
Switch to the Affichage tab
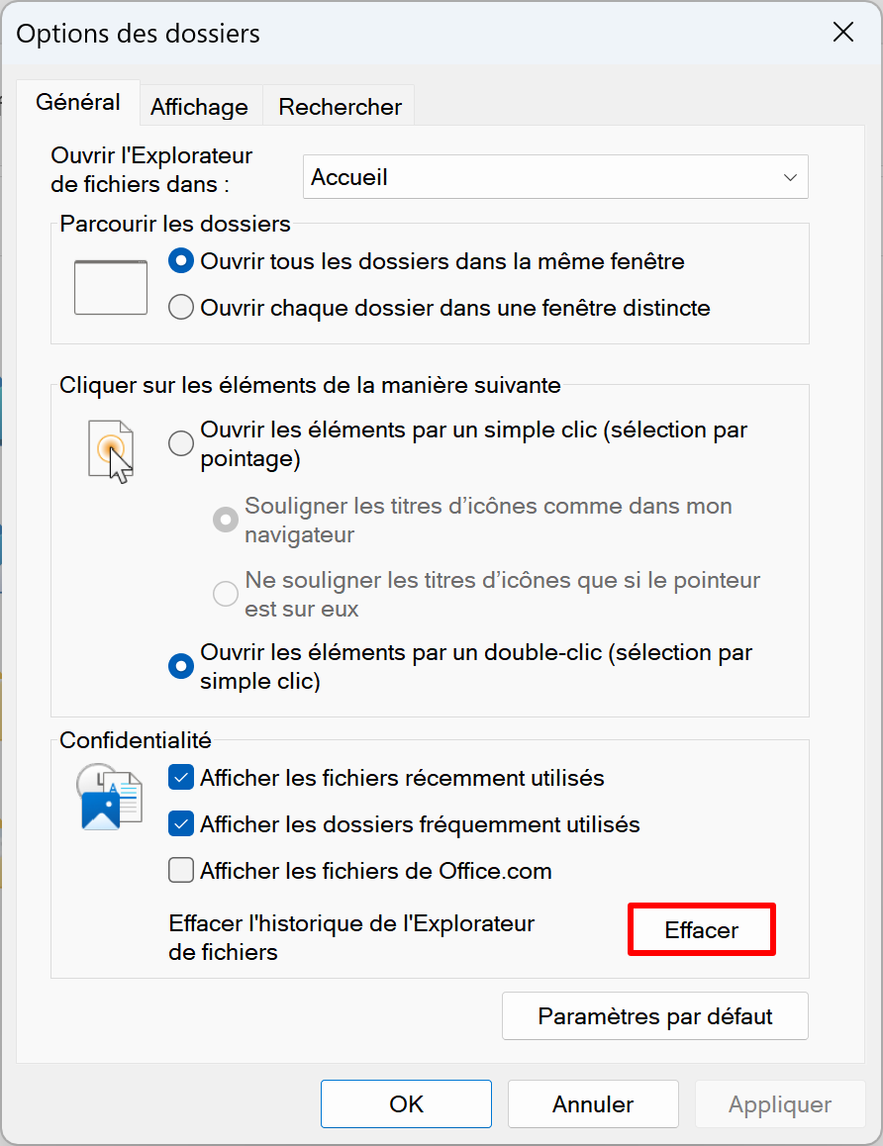[200, 107]
